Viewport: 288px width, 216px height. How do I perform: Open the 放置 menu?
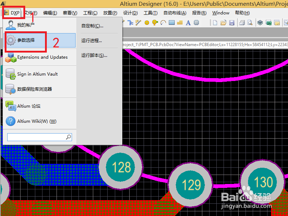(110, 13)
